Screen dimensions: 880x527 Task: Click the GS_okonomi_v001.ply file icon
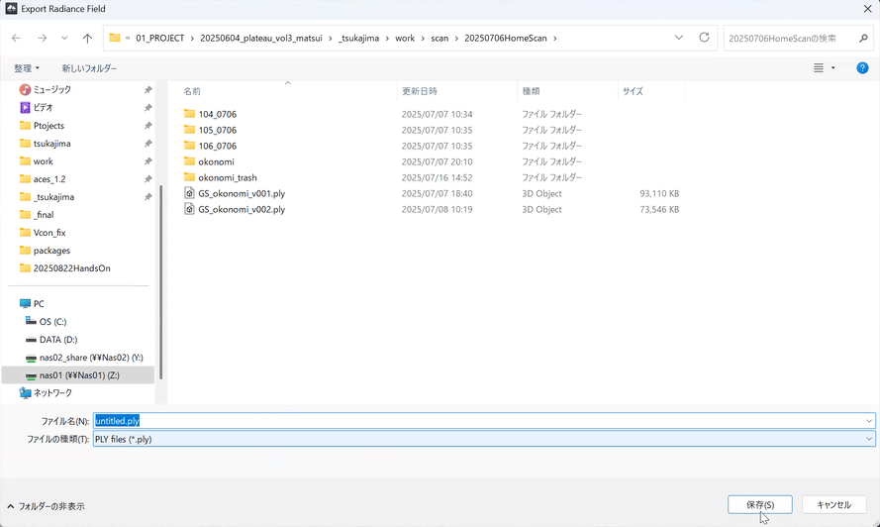(x=190, y=193)
